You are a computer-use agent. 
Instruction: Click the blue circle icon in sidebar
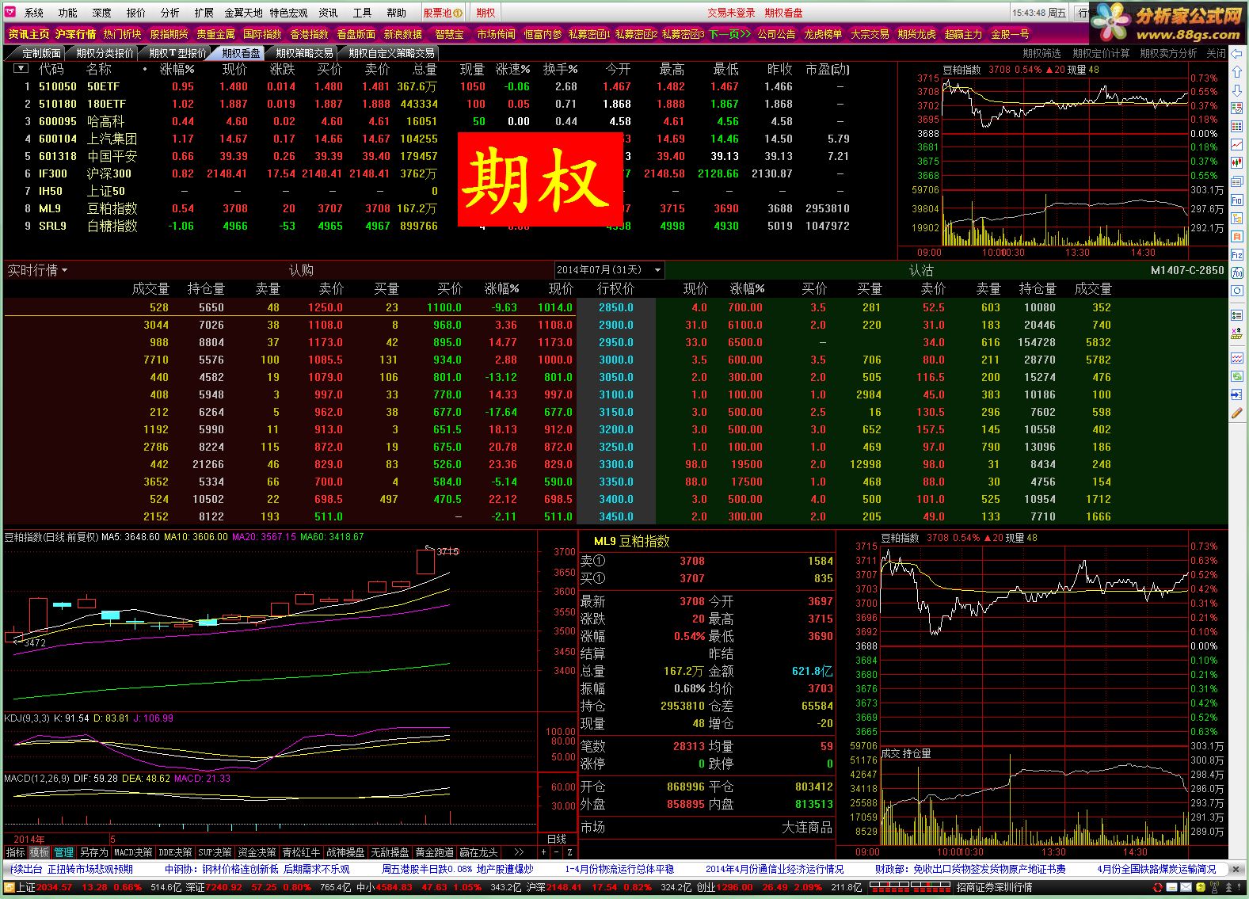point(1237,291)
